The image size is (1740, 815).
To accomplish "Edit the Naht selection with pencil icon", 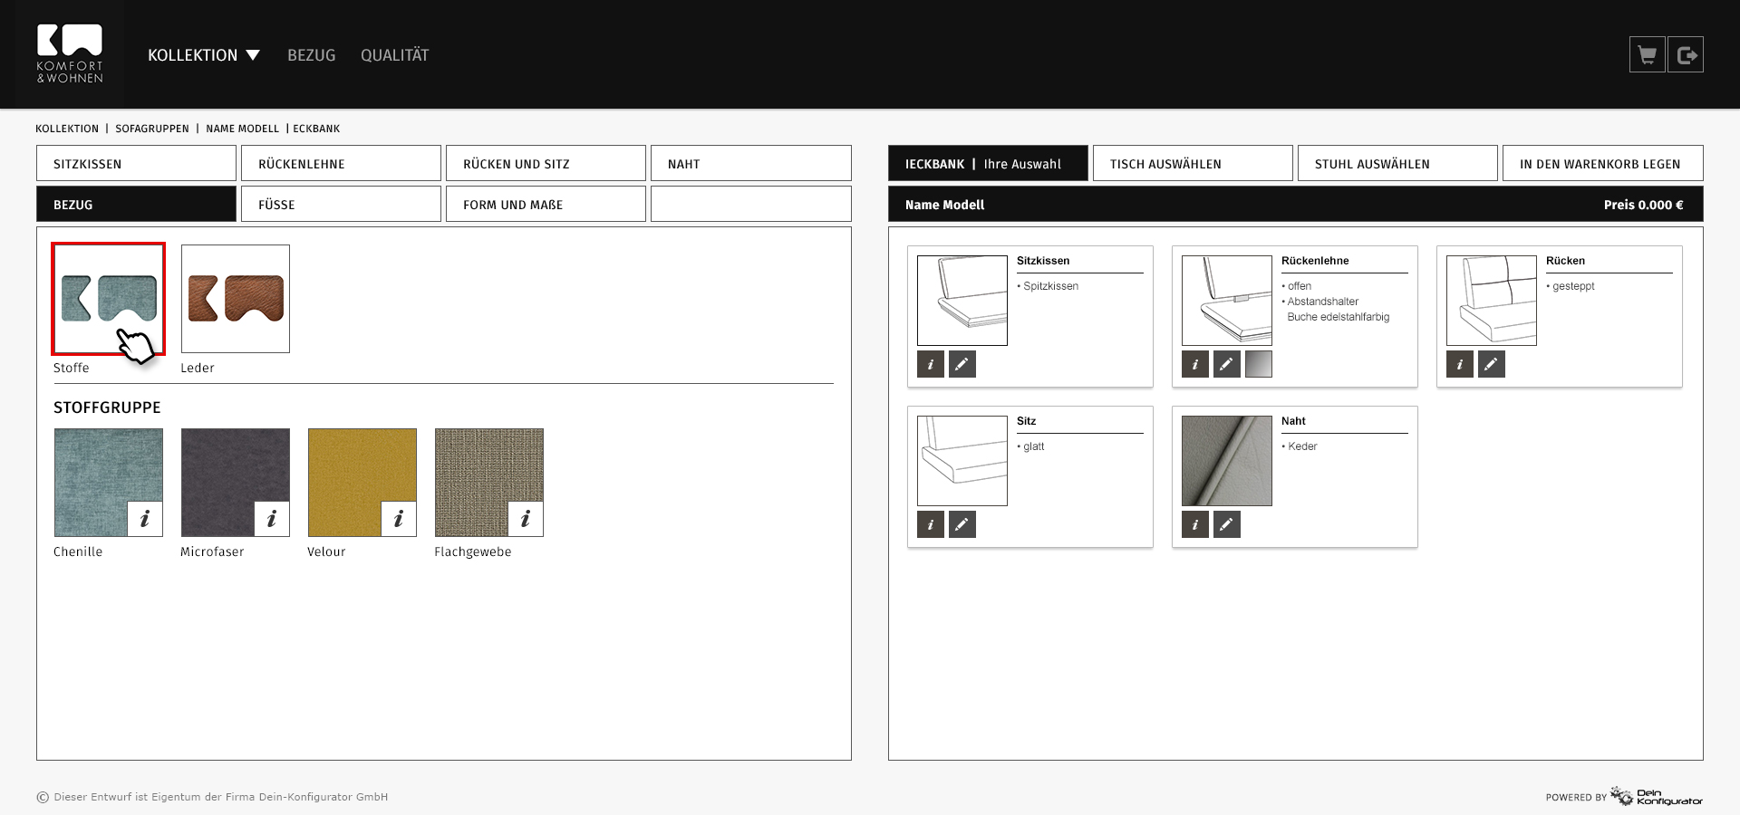I will (1226, 524).
